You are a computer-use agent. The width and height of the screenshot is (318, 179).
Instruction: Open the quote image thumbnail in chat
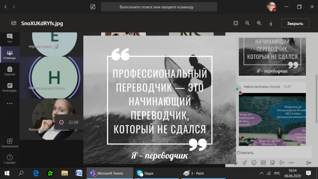pyautogui.click(x=272, y=57)
